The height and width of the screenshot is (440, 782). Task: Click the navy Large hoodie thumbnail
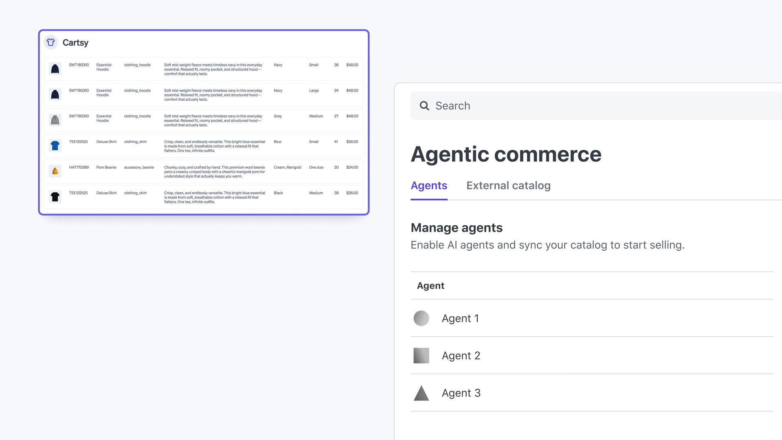(x=55, y=95)
